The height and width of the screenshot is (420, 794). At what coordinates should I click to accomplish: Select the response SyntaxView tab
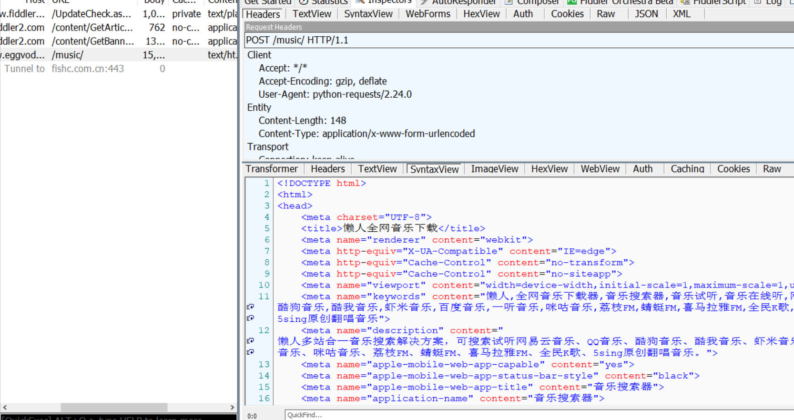tap(434, 169)
